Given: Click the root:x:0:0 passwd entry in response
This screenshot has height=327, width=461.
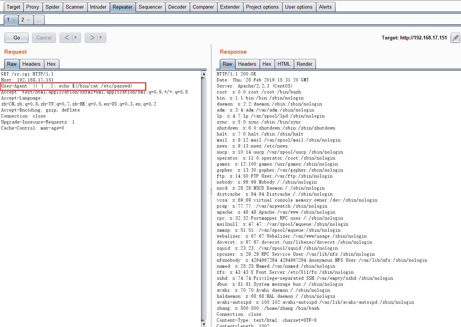Looking at the screenshot, I should coord(259,92).
